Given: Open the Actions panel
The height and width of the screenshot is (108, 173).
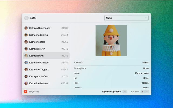Looking at the screenshot, I should [x=135, y=92].
